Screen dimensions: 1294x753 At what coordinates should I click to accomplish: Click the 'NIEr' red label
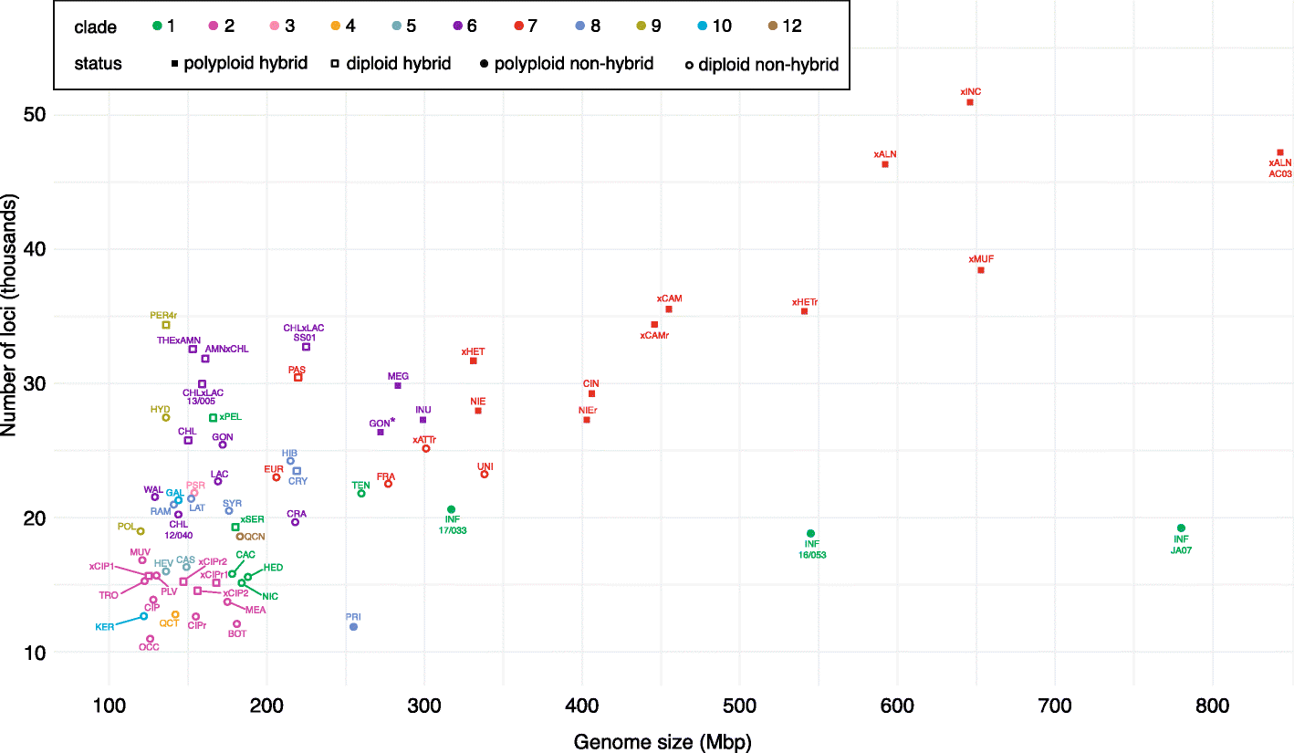(x=588, y=411)
